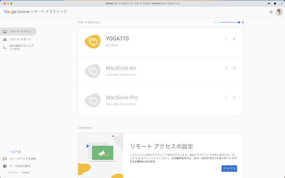Delete the MacBook-Air device

click(234, 68)
